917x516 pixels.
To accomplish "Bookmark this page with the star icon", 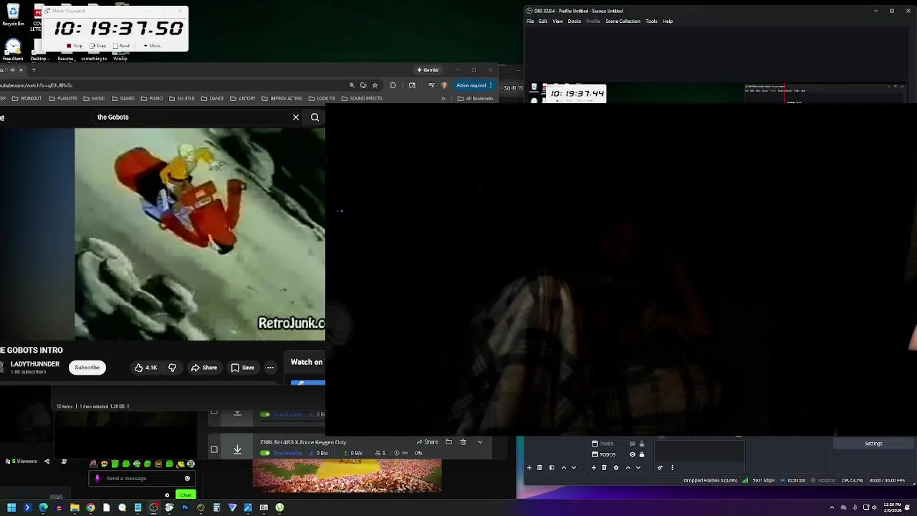I will pyautogui.click(x=375, y=85).
